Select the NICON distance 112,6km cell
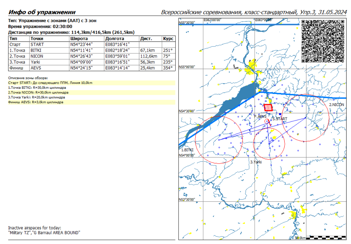The height and width of the screenshot is (244, 351). pyautogui.click(x=149, y=56)
